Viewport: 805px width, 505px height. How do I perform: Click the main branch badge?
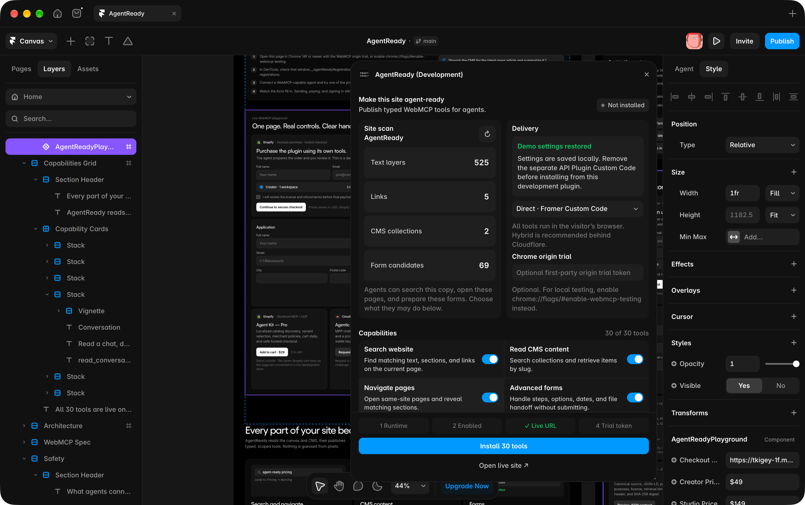(426, 41)
